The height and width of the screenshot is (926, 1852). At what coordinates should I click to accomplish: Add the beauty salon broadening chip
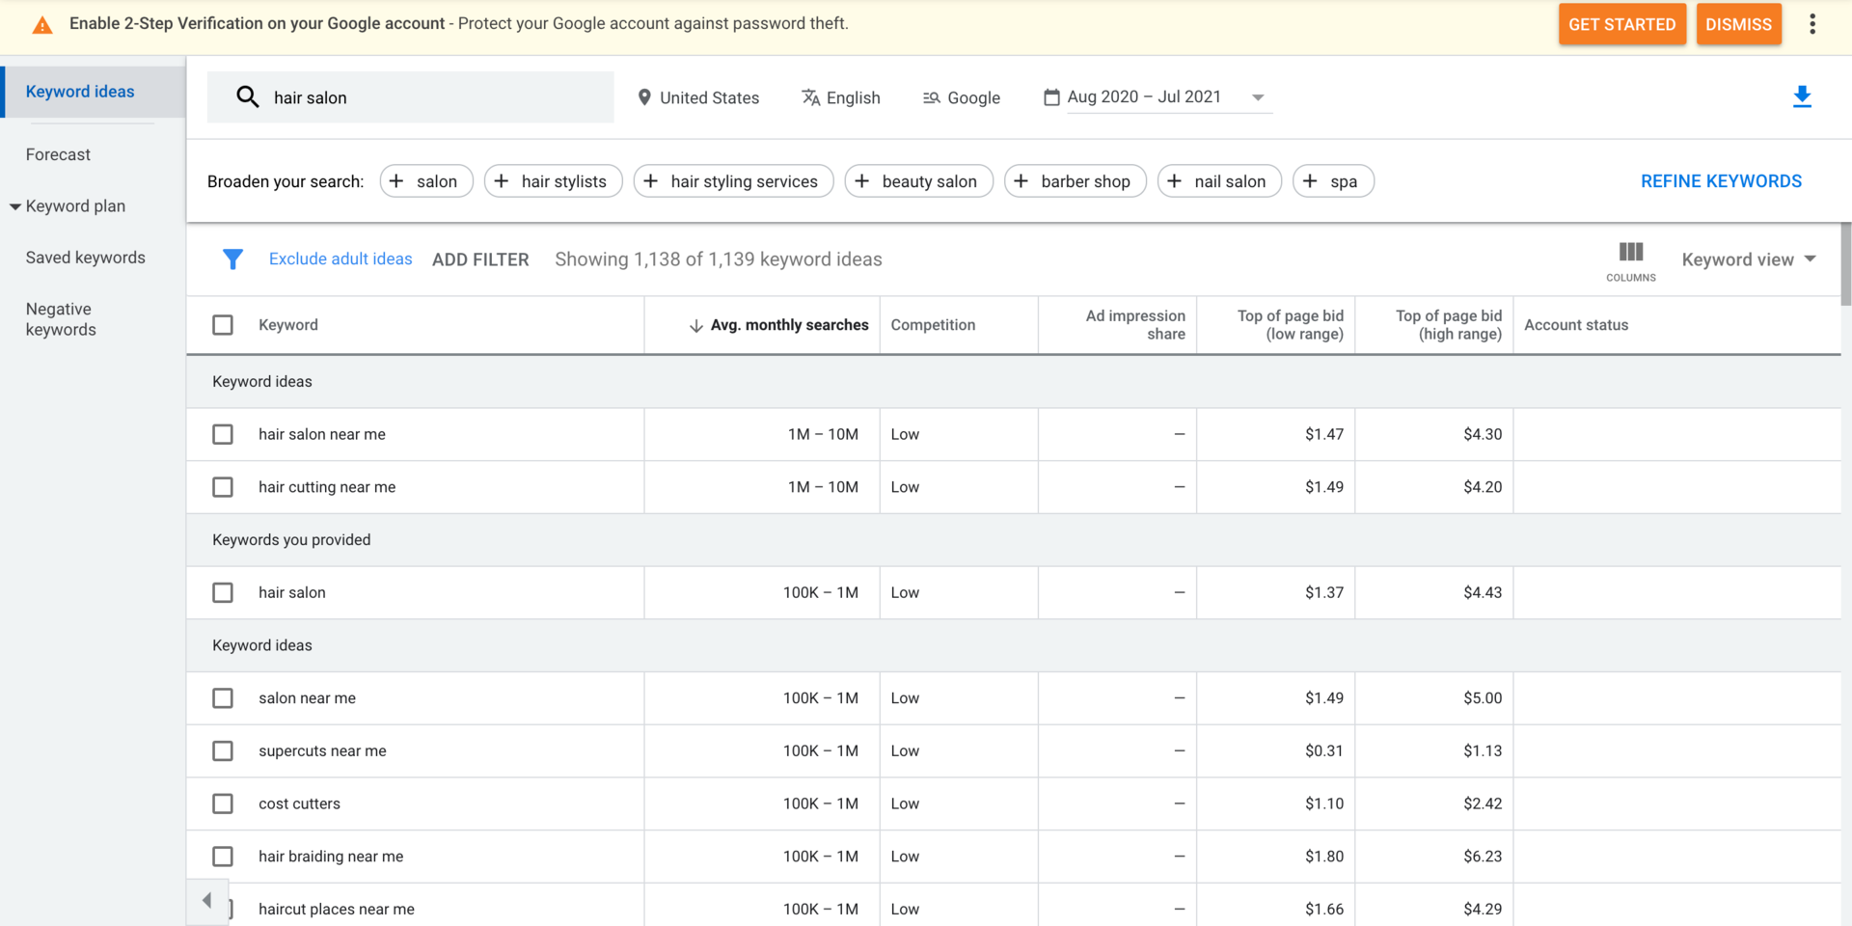(x=918, y=180)
